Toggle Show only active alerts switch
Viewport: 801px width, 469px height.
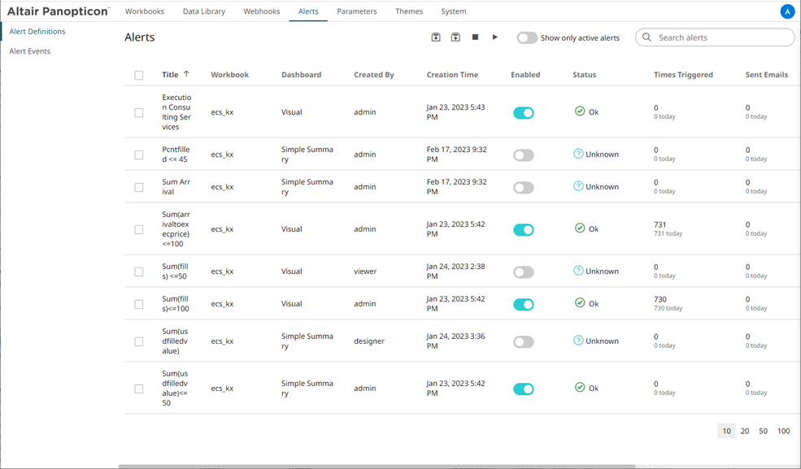click(x=527, y=37)
